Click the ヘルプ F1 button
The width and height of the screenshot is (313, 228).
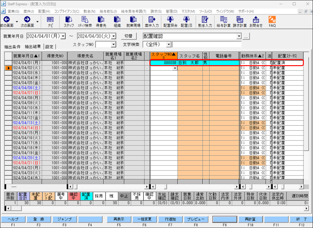(13, 219)
